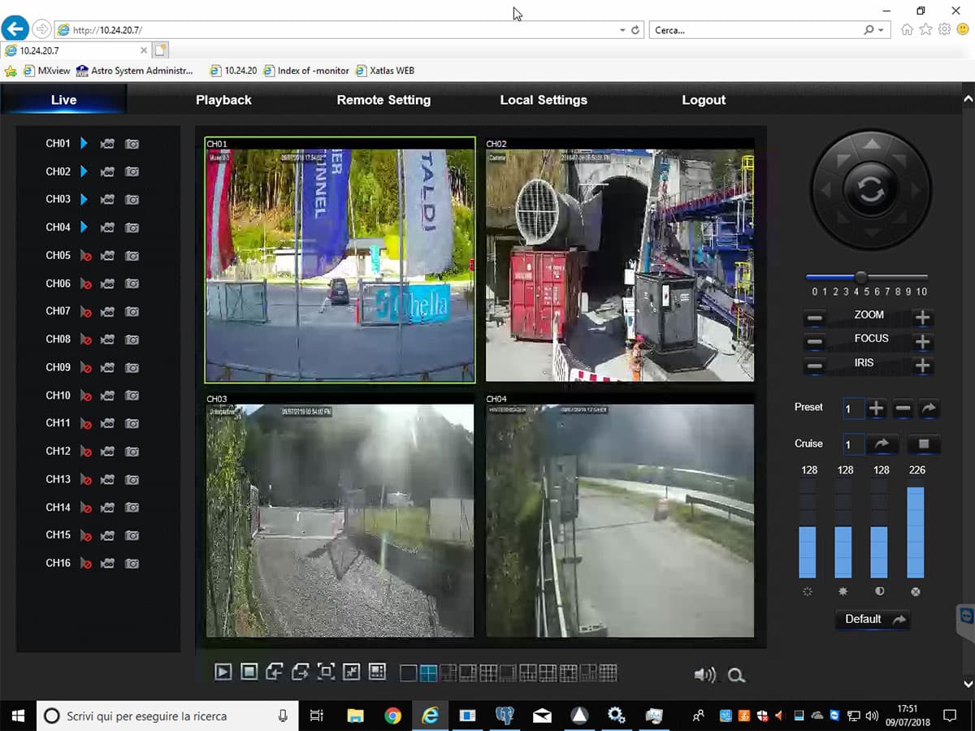Take a snapshot of CH02
The height and width of the screenshot is (731, 975).
[132, 172]
